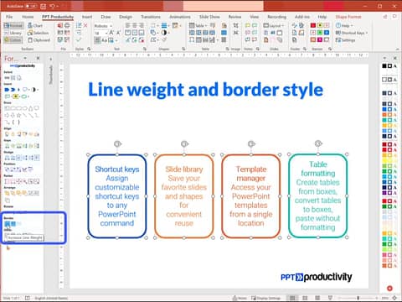The width and height of the screenshot is (402, 302).
Task: Click the blue stamp icon
Action: (x=327, y=33)
